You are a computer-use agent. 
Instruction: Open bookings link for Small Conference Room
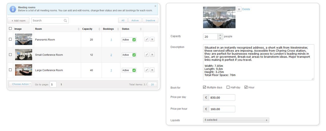point(111,55)
